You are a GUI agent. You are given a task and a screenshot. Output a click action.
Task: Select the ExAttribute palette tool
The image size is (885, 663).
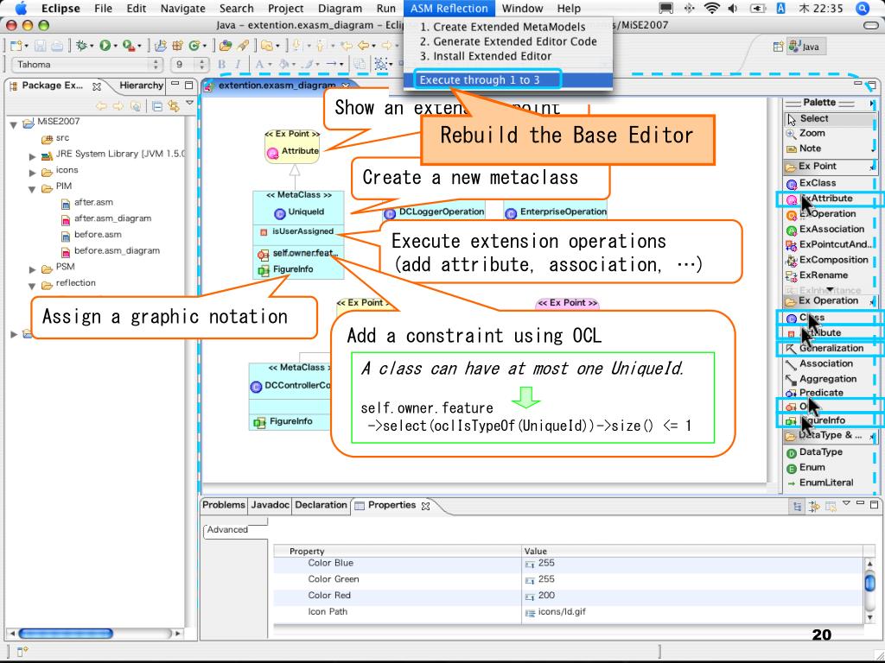819,199
